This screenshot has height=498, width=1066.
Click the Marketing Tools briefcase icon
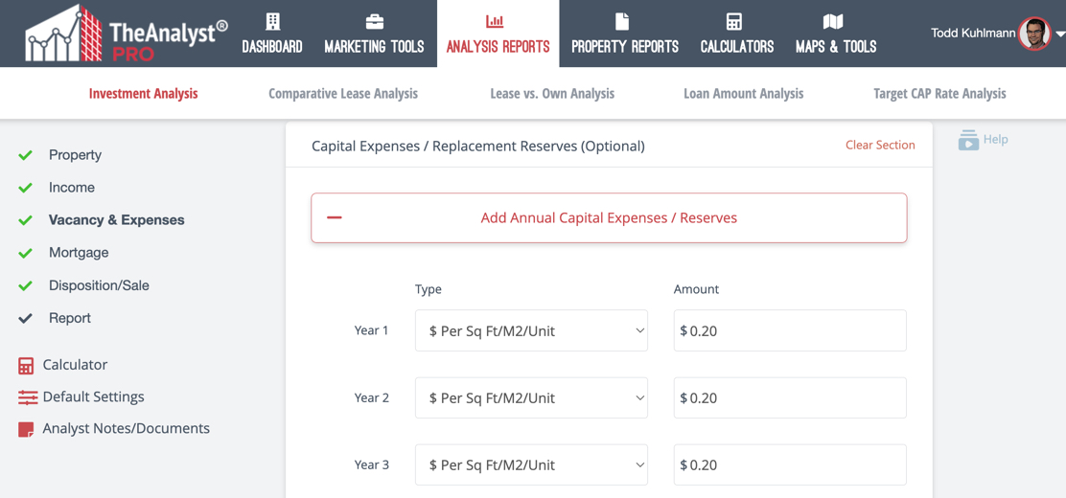coord(375,22)
